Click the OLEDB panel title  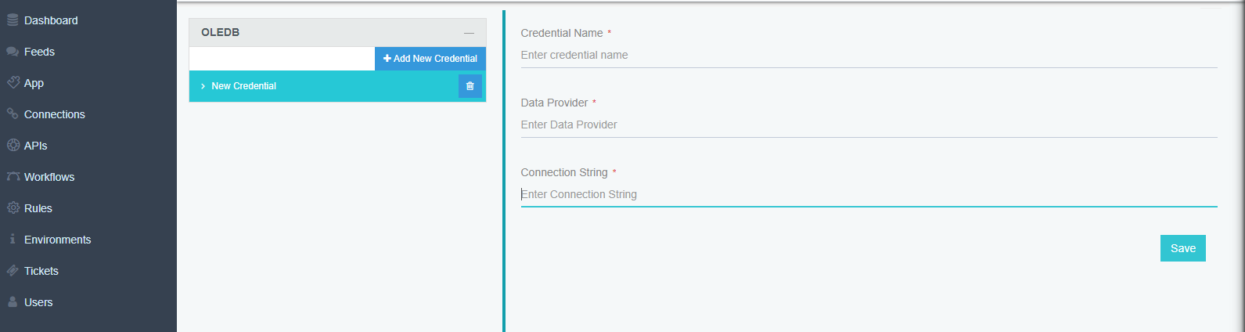[221, 32]
